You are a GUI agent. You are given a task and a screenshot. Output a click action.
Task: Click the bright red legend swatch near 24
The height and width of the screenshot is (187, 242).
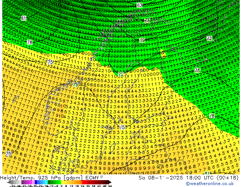point(83,182)
